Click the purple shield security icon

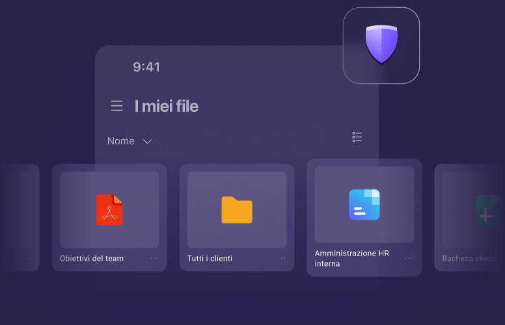click(381, 45)
